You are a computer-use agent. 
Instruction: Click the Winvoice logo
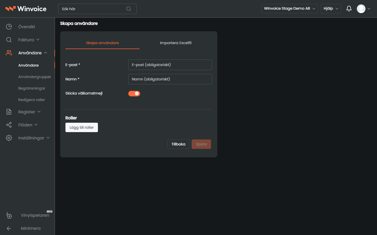click(26, 9)
